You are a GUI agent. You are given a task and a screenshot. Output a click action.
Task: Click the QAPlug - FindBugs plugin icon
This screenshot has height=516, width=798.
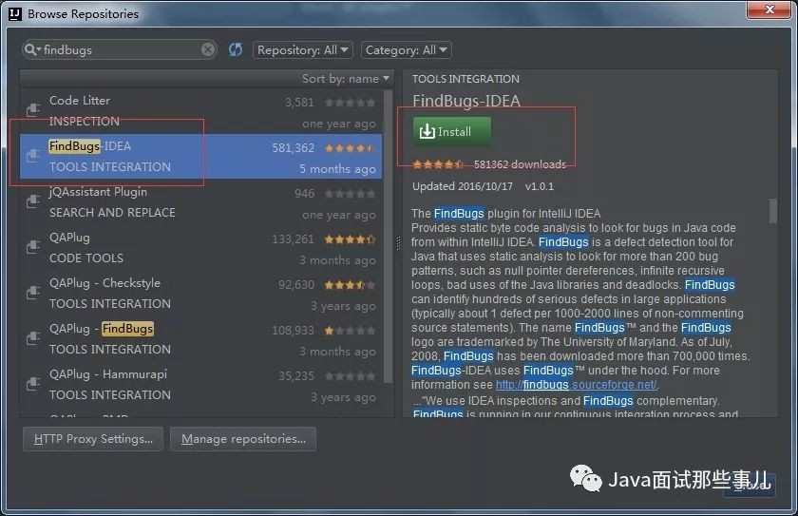[x=33, y=338]
